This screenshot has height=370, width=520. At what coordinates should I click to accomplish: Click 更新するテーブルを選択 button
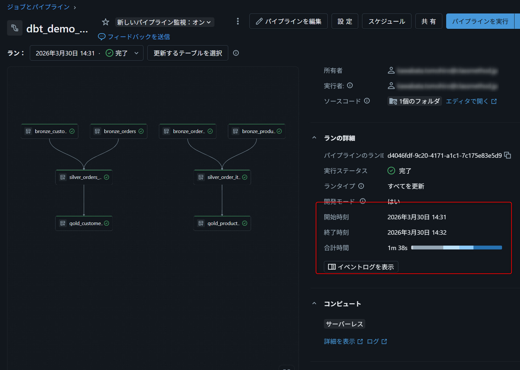coord(188,53)
